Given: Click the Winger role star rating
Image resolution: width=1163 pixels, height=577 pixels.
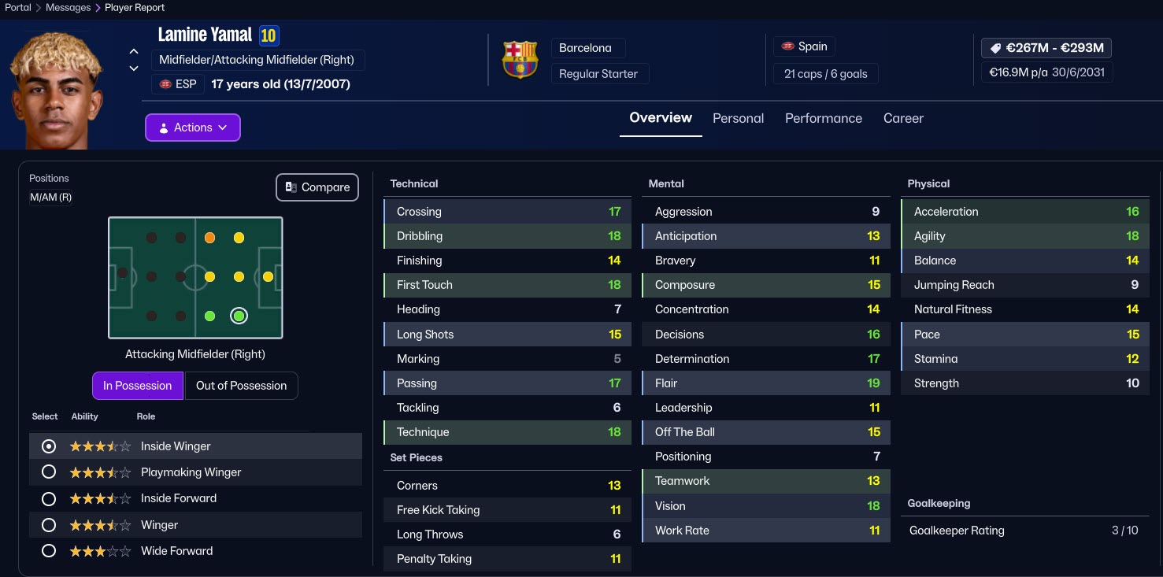Looking at the screenshot, I should point(100,525).
